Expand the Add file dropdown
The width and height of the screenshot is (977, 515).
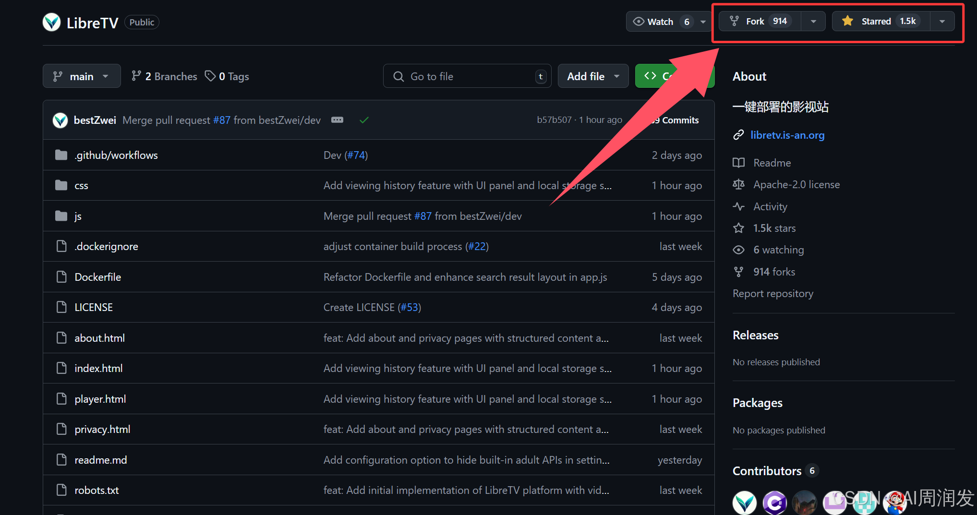(593, 76)
